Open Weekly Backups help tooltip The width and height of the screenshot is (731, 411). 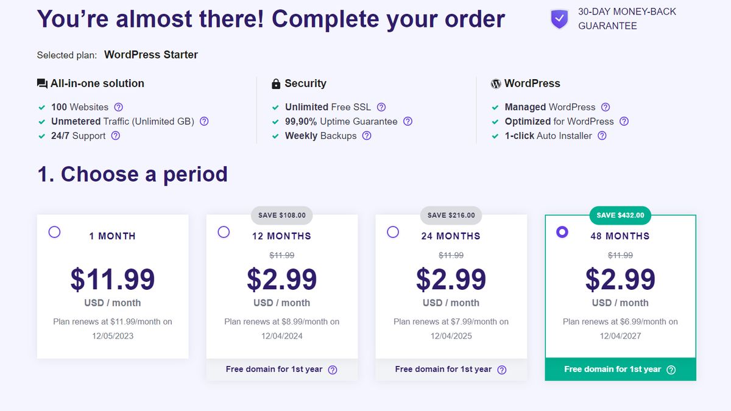pyautogui.click(x=367, y=136)
